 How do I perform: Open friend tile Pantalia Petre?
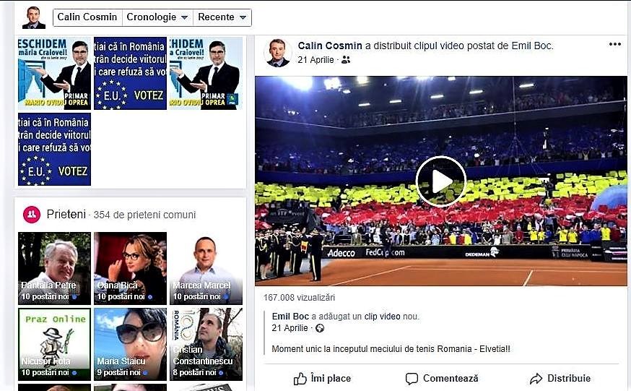(54, 268)
